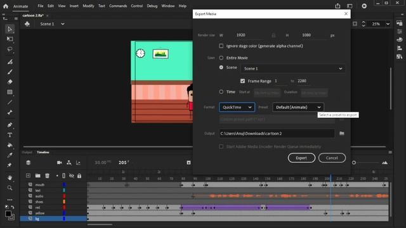The width and height of the screenshot is (406, 228).
Task: Click the Home icon
Action: (6, 6)
